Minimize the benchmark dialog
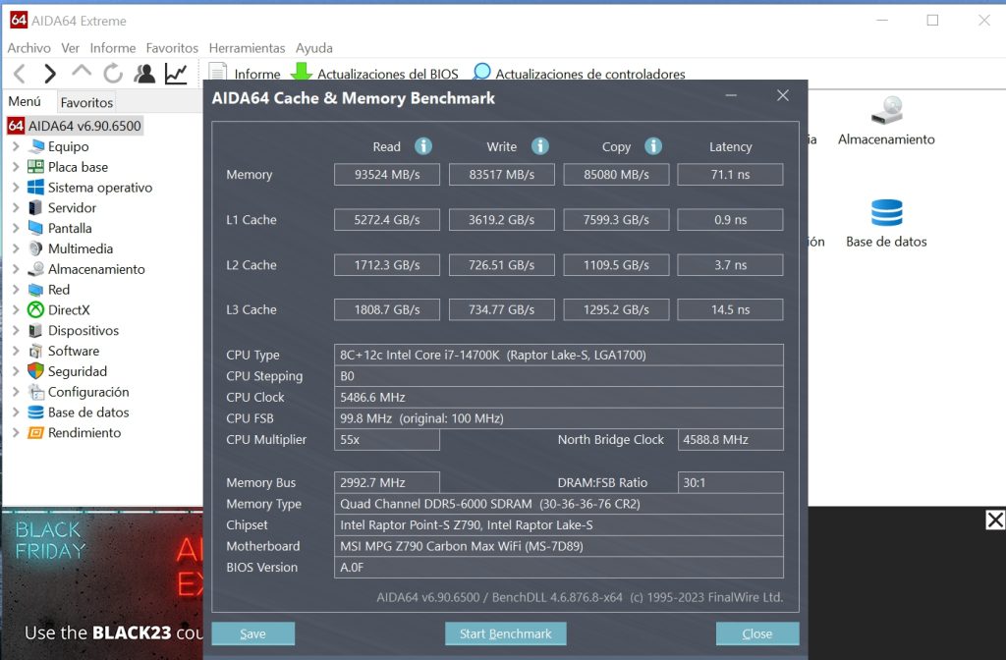 coord(731,95)
